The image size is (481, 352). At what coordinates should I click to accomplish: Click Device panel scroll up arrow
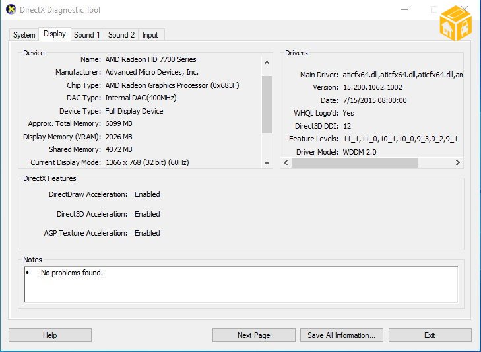click(267, 63)
